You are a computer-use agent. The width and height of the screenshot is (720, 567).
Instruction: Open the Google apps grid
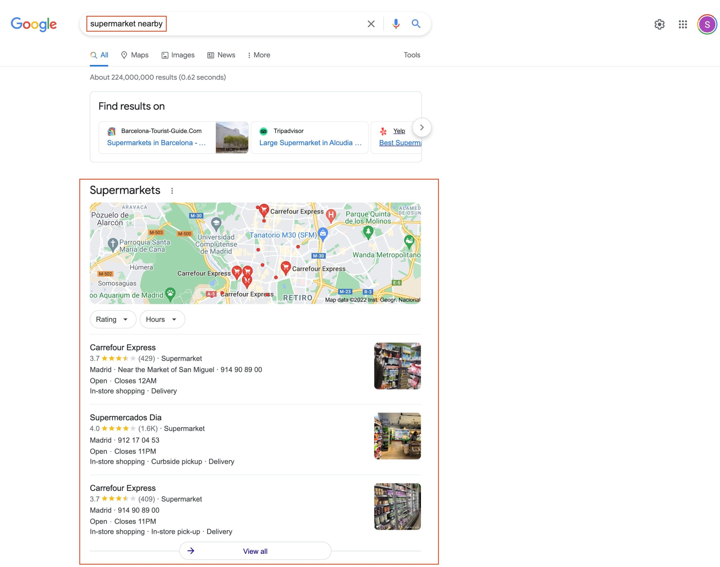(x=683, y=24)
